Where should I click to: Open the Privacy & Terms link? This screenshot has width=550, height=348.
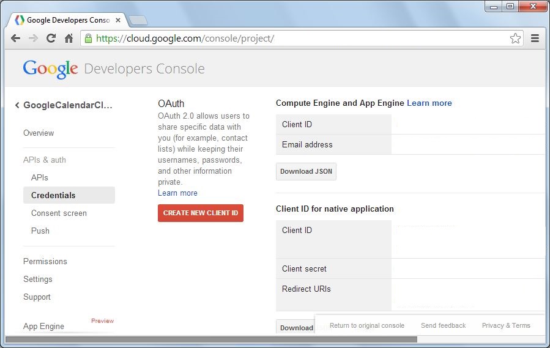click(x=506, y=325)
